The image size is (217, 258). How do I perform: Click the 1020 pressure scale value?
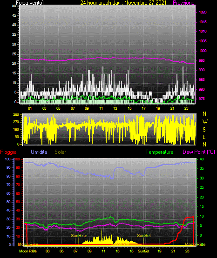click(x=203, y=12)
